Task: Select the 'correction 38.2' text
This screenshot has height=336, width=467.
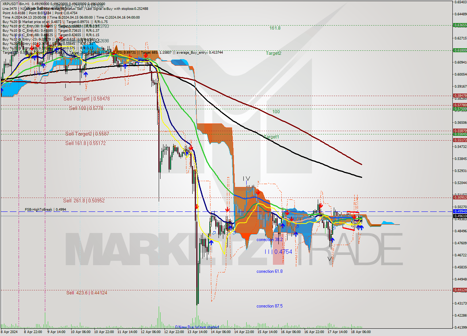Action: pyautogui.click(x=270, y=240)
